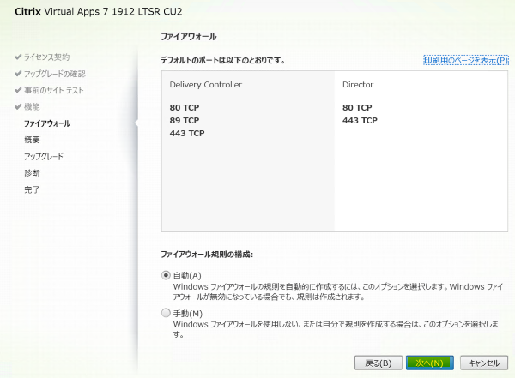
Task: Click the キャンセル button
Action: pos(484,363)
